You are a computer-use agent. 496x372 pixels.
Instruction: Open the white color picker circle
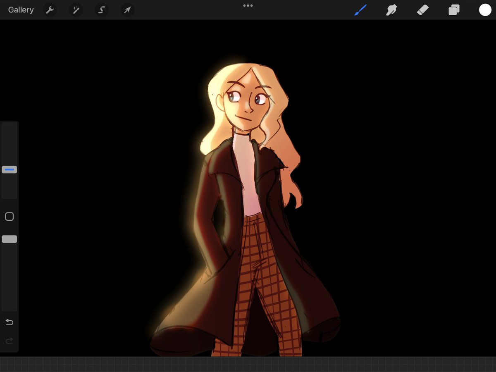(x=485, y=10)
